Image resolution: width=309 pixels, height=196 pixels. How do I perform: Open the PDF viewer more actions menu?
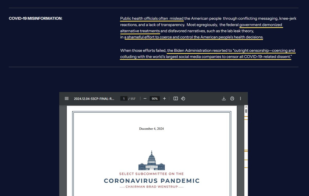click(x=241, y=99)
